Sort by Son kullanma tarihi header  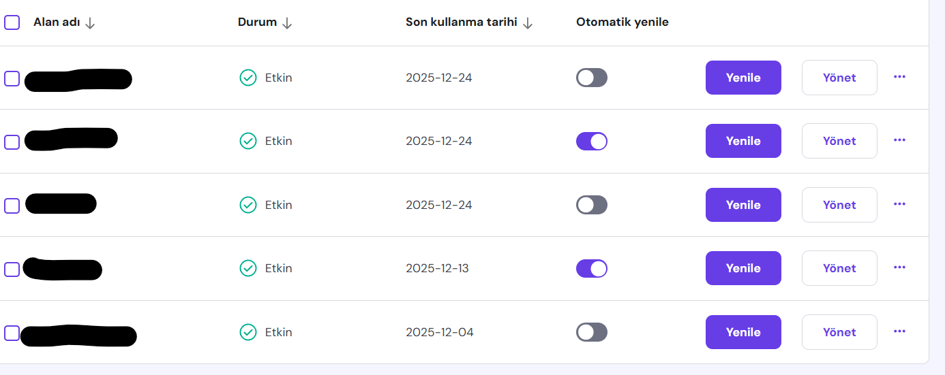[461, 22]
